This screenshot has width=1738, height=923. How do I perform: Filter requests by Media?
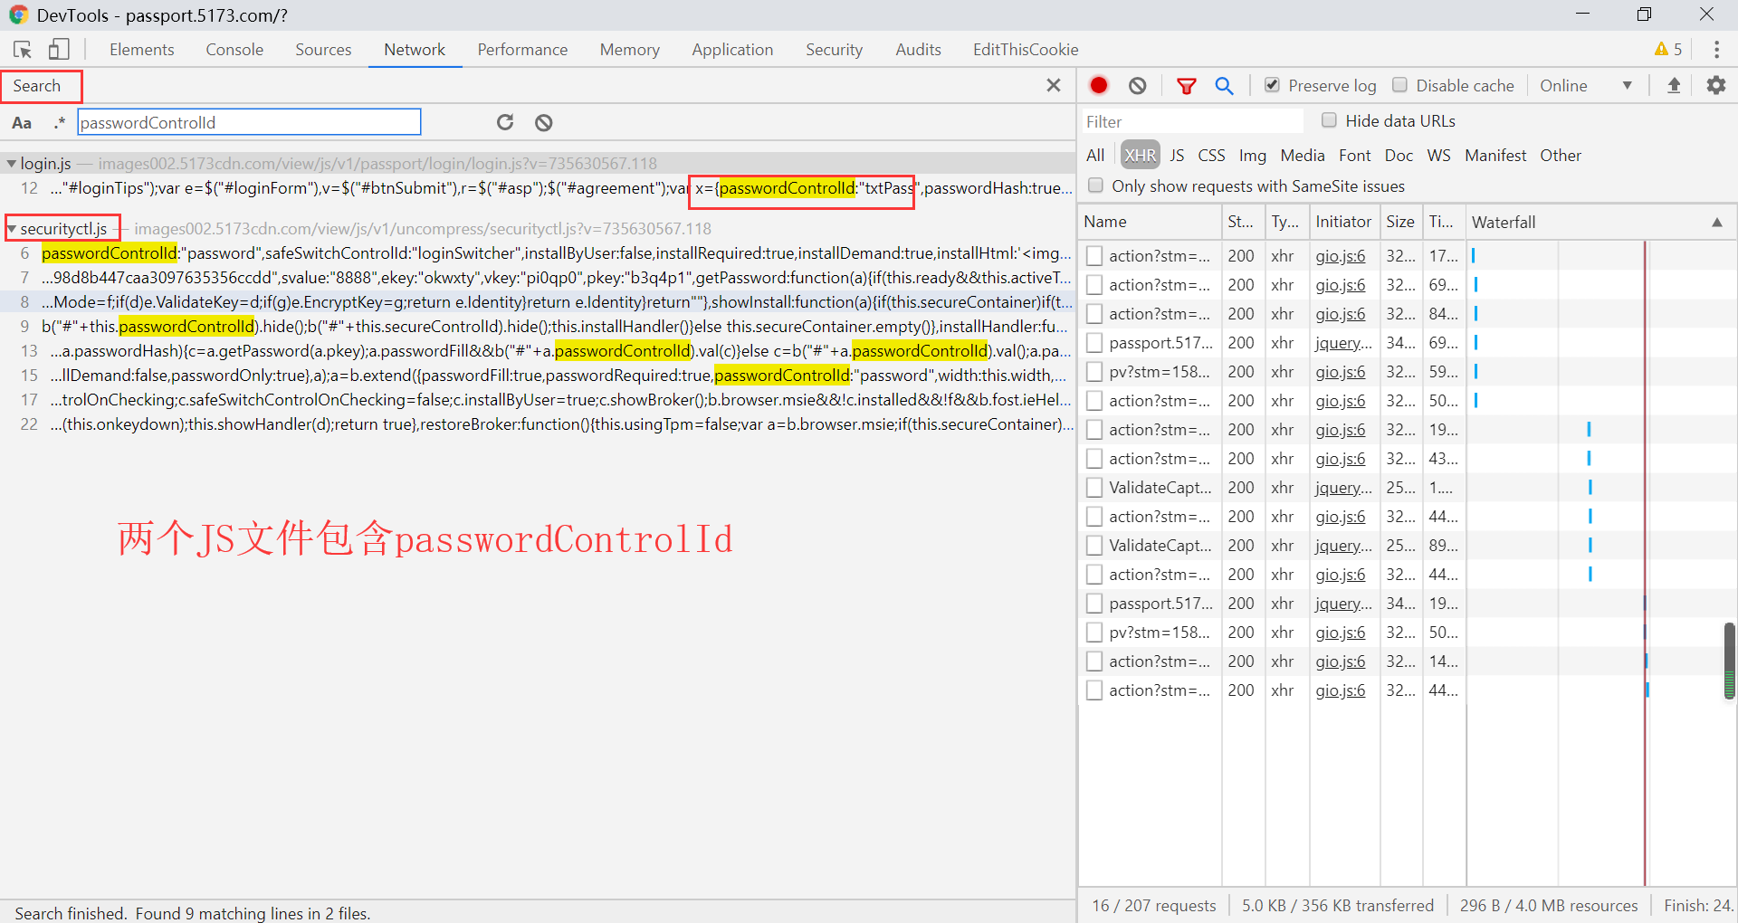tap(1303, 156)
